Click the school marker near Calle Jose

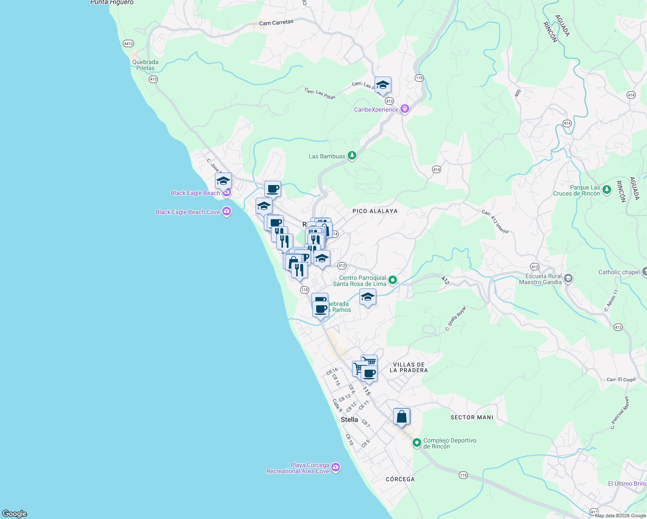[x=224, y=180]
